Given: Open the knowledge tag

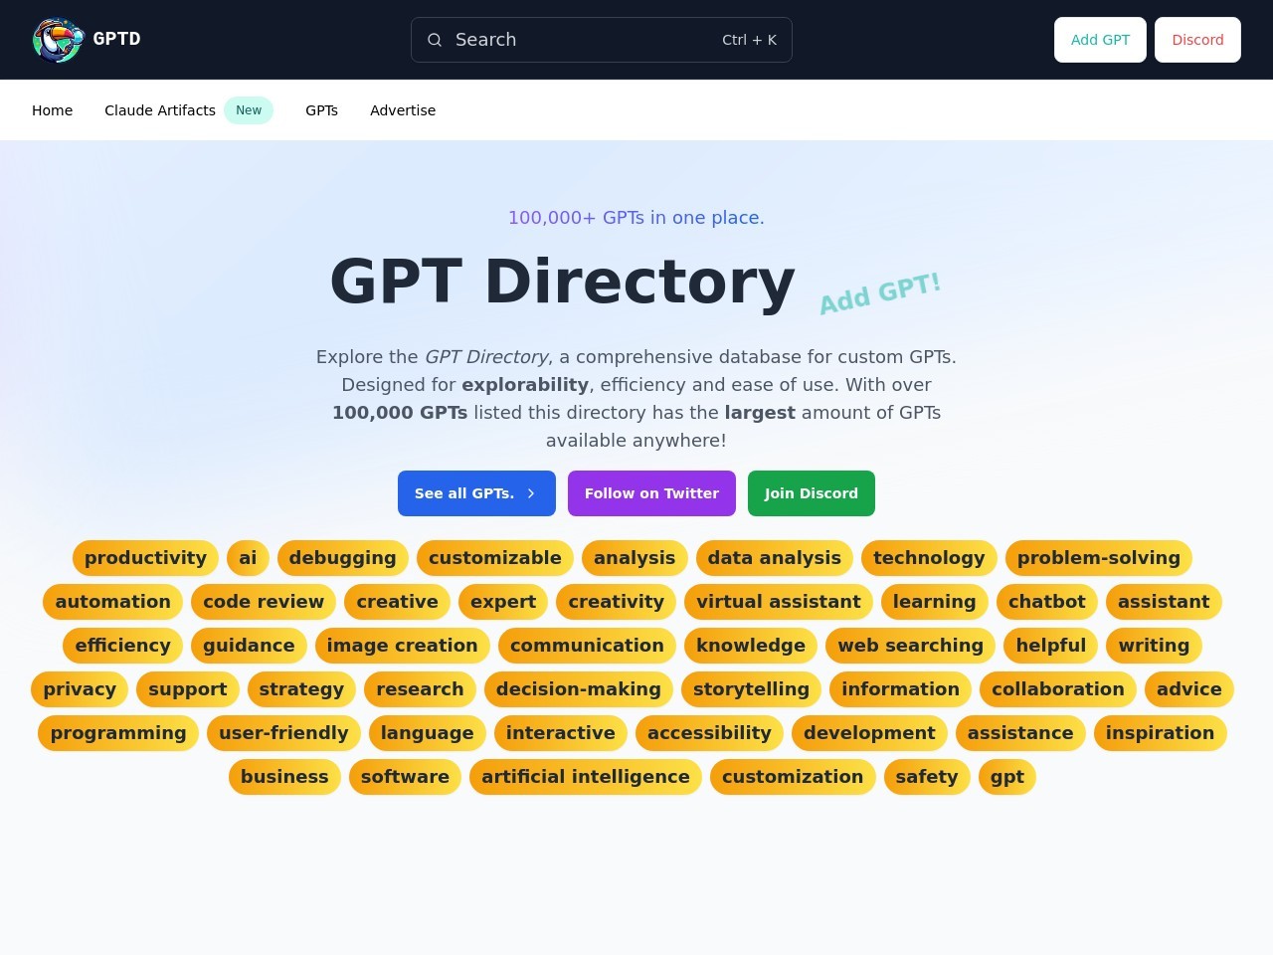Looking at the screenshot, I should coord(751,646).
